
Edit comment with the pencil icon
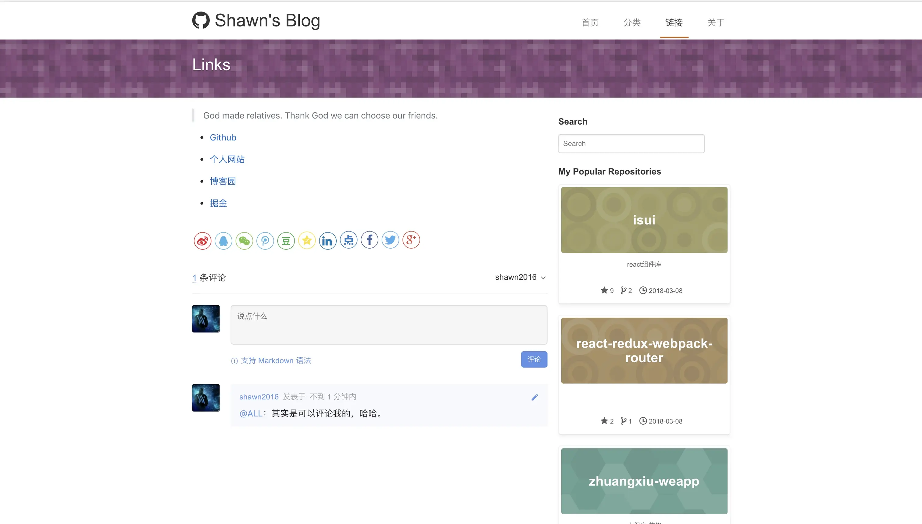pyautogui.click(x=534, y=397)
